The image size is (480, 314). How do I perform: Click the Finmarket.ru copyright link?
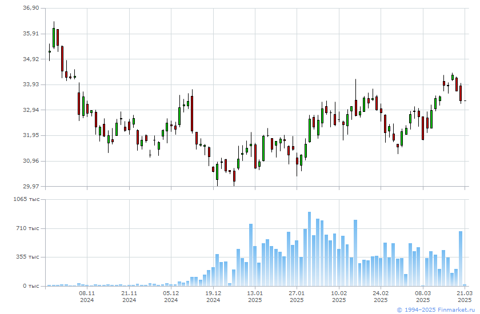[435, 310]
